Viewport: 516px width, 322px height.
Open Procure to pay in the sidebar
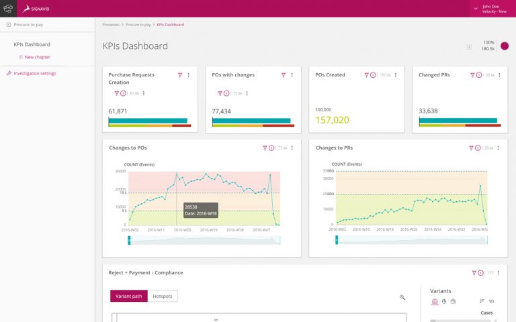(x=28, y=25)
